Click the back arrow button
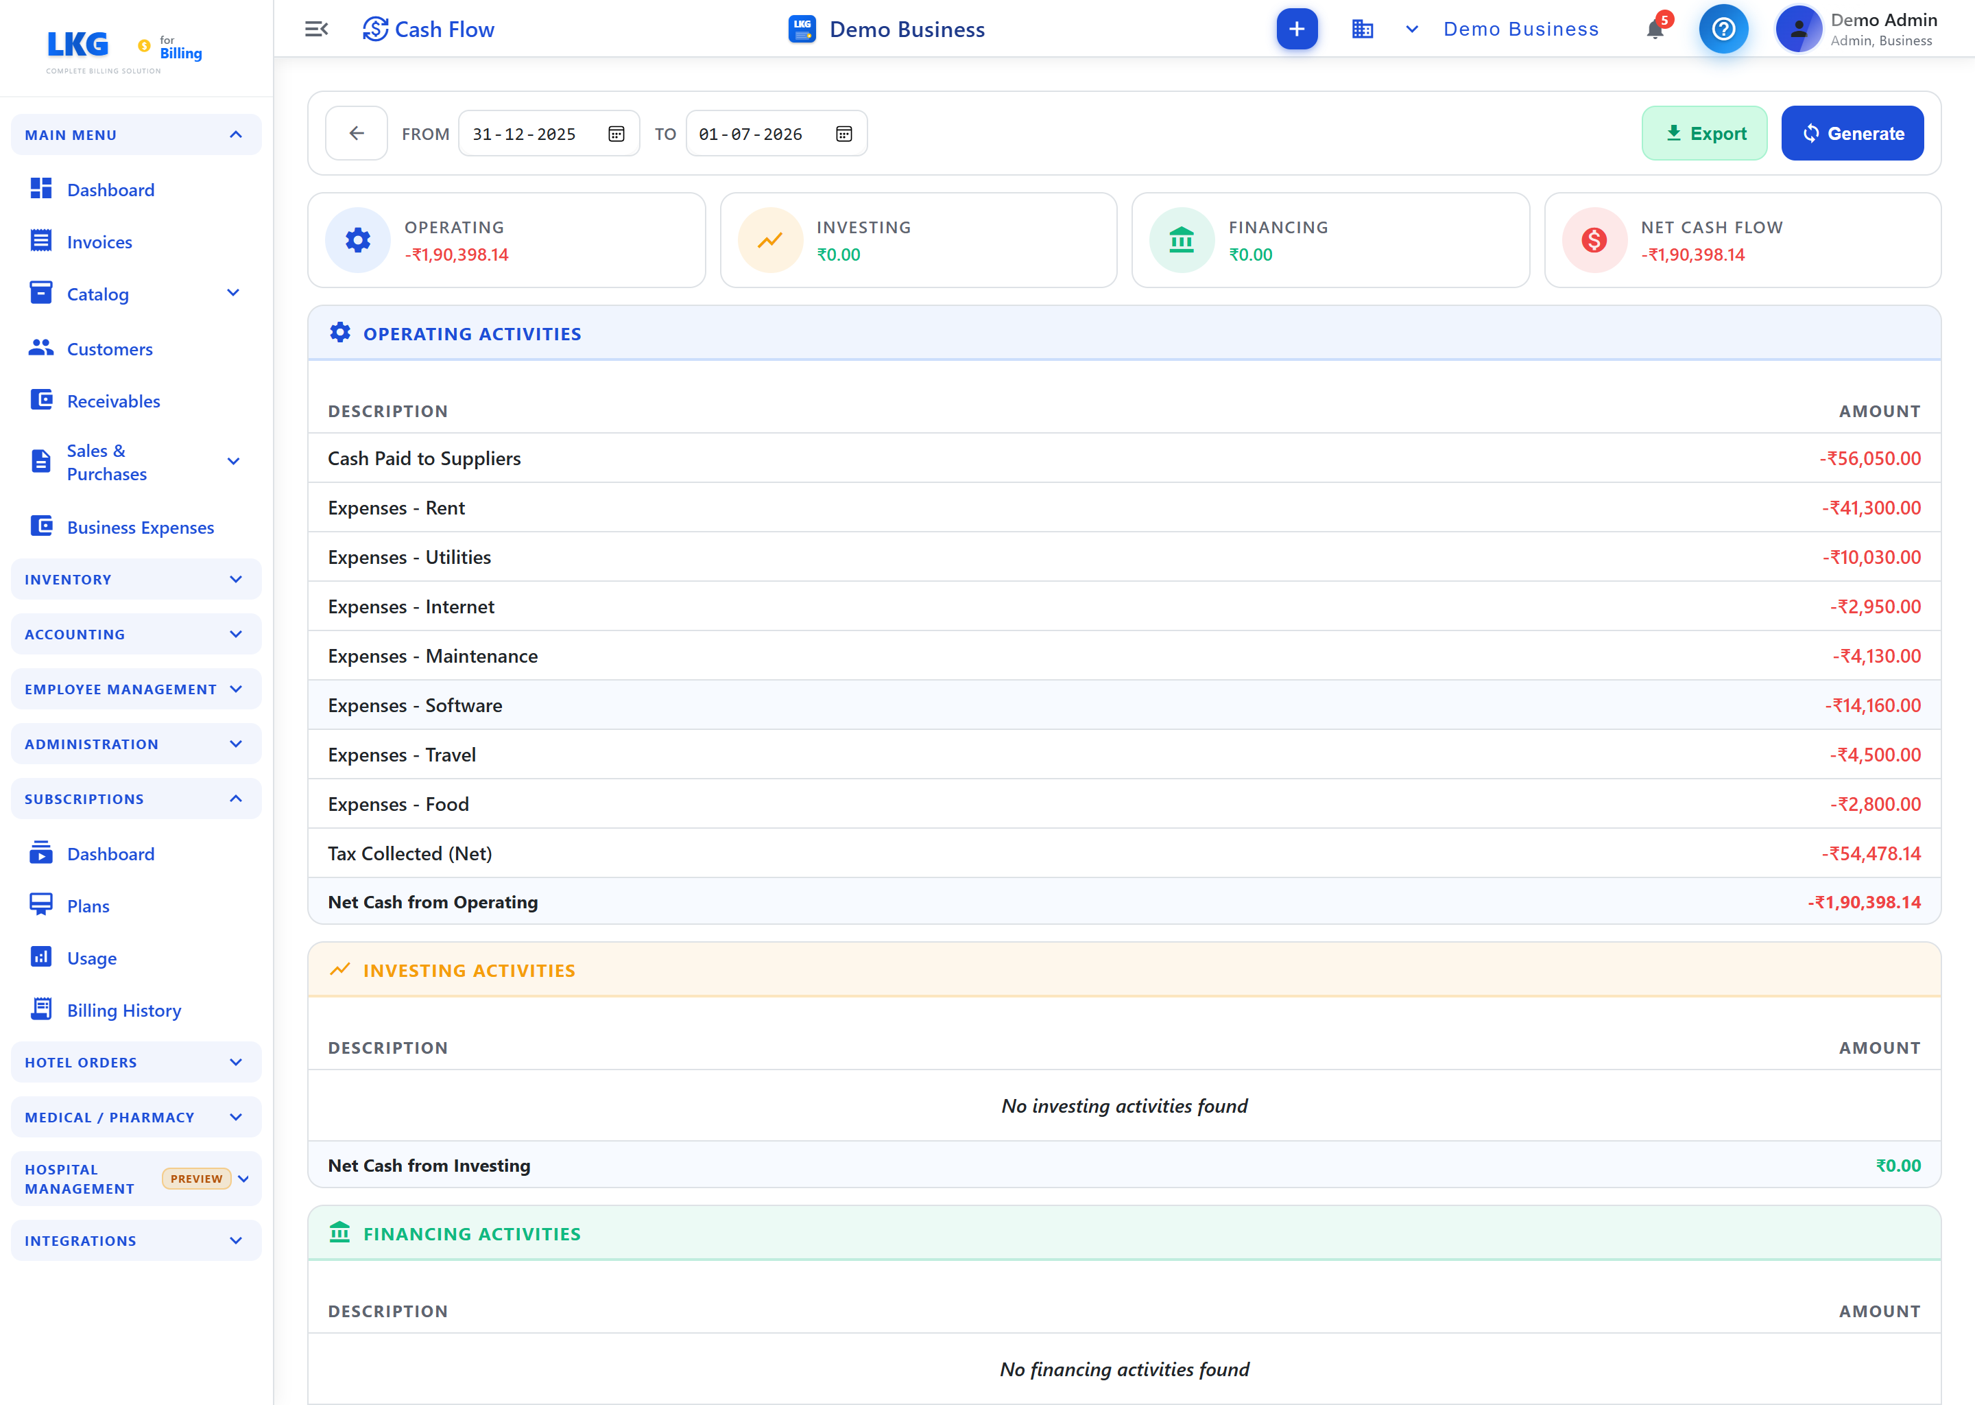This screenshot has height=1405, width=1975. click(x=357, y=133)
